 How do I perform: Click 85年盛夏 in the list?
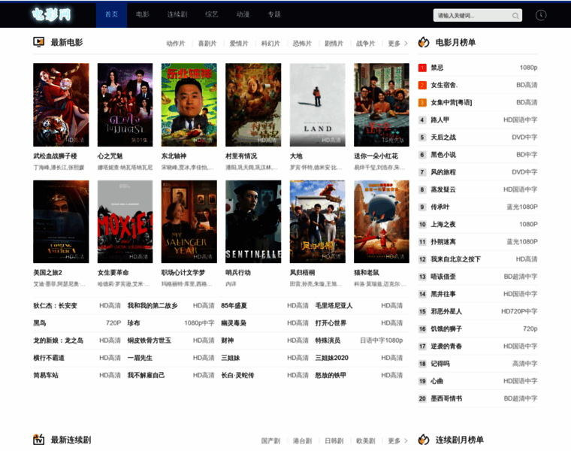tap(234, 306)
